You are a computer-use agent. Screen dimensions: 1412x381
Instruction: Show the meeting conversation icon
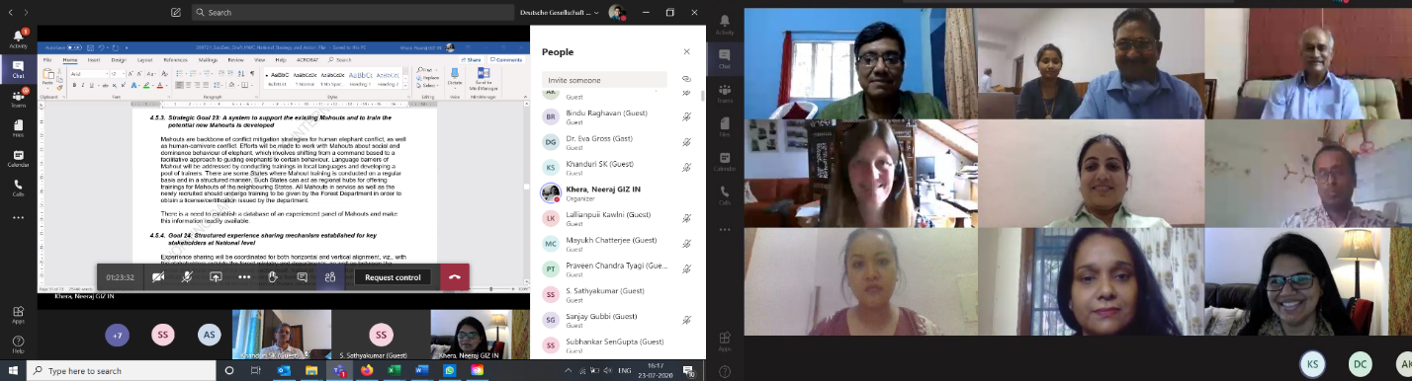[x=302, y=277]
